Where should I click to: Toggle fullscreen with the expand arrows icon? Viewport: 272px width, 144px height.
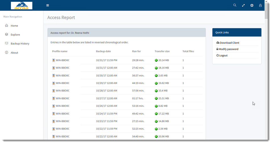[243, 5]
